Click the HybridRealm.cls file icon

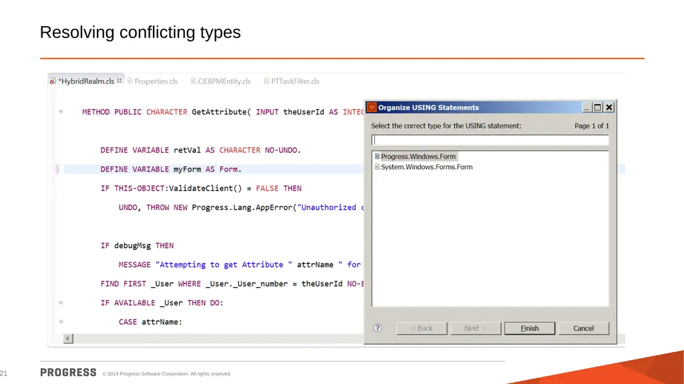(53, 81)
